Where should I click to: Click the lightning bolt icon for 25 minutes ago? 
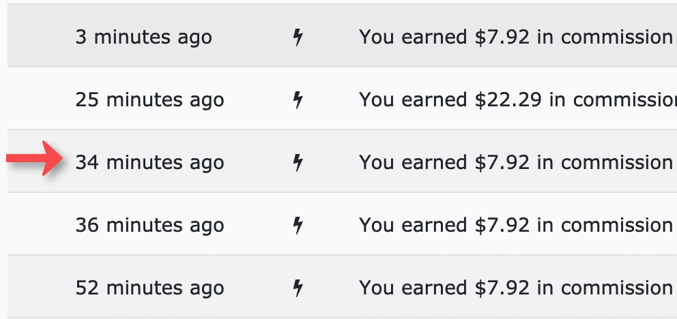(298, 100)
